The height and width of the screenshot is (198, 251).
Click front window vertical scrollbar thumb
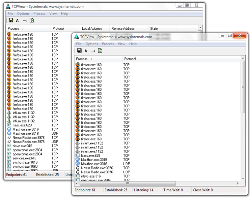(x=243, y=87)
